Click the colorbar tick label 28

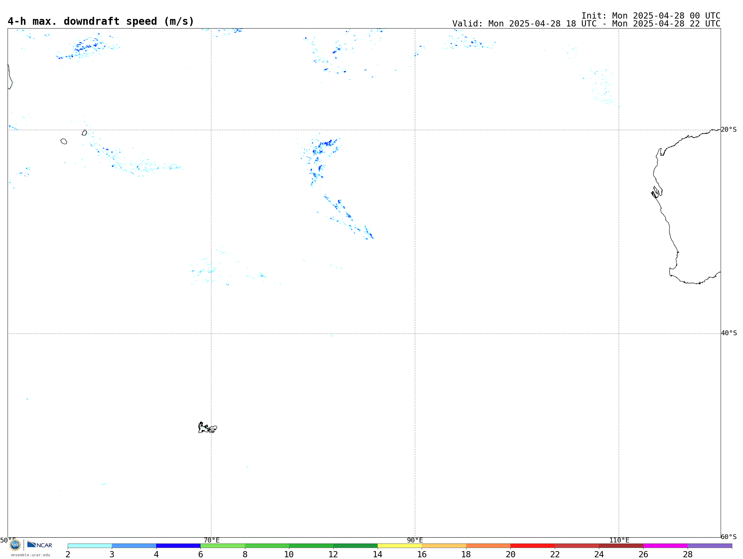pyautogui.click(x=688, y=555)
